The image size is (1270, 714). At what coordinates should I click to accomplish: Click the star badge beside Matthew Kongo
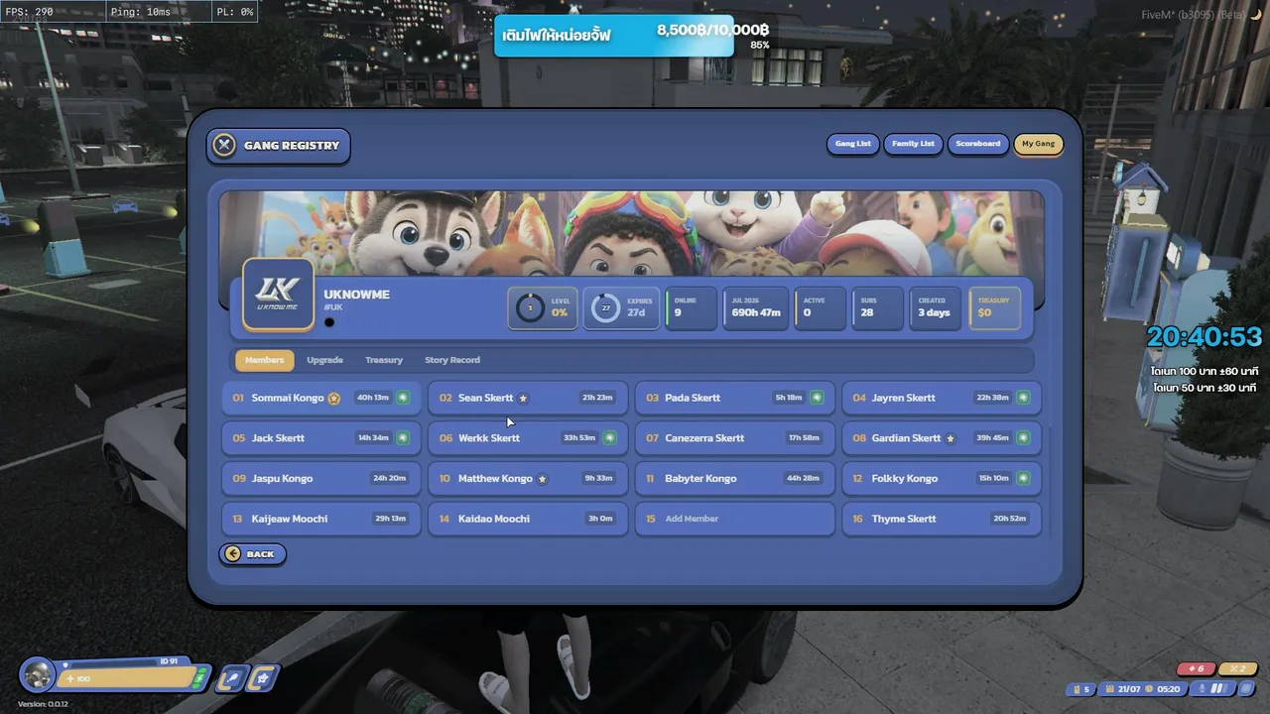tap(542, 479)
